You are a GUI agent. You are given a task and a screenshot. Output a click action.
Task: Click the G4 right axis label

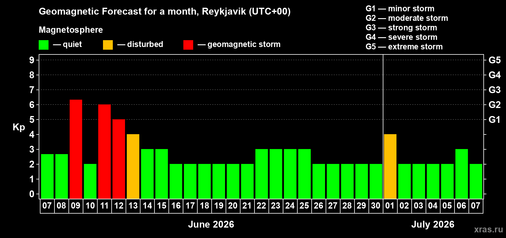tap(495, 75)
